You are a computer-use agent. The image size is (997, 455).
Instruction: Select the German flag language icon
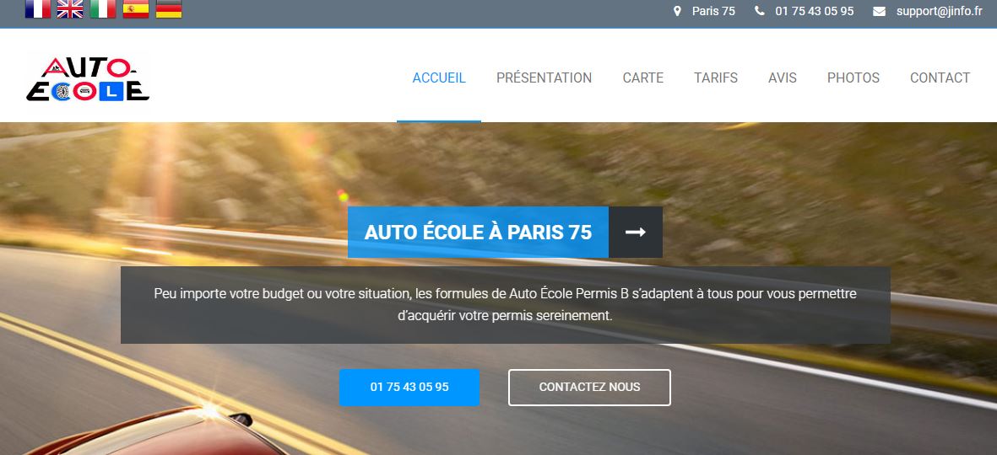[169, 9]
